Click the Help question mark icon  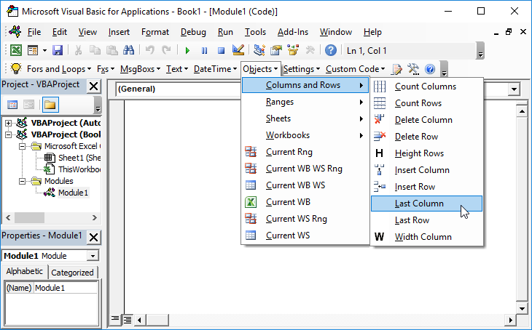(331, 50)
